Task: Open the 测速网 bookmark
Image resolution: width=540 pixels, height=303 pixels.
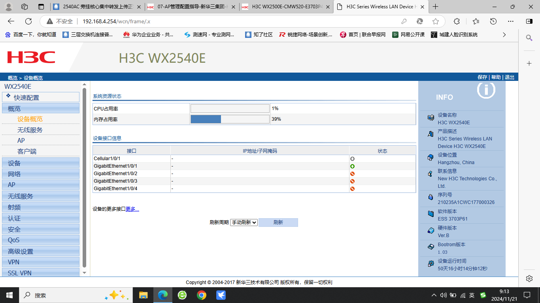Action: point(209,35)
